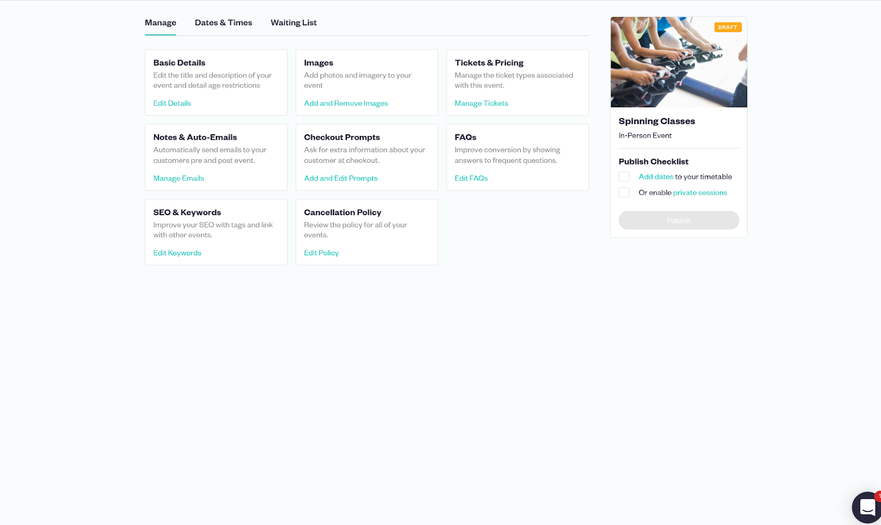Viewport: 881px width, 525px height.
Task: Click Add and Remove Images
Action: (345, 103)
